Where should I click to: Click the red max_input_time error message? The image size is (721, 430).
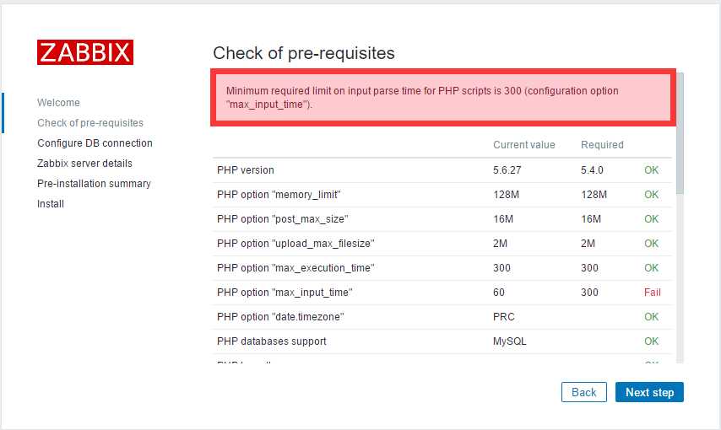(443, 98)
